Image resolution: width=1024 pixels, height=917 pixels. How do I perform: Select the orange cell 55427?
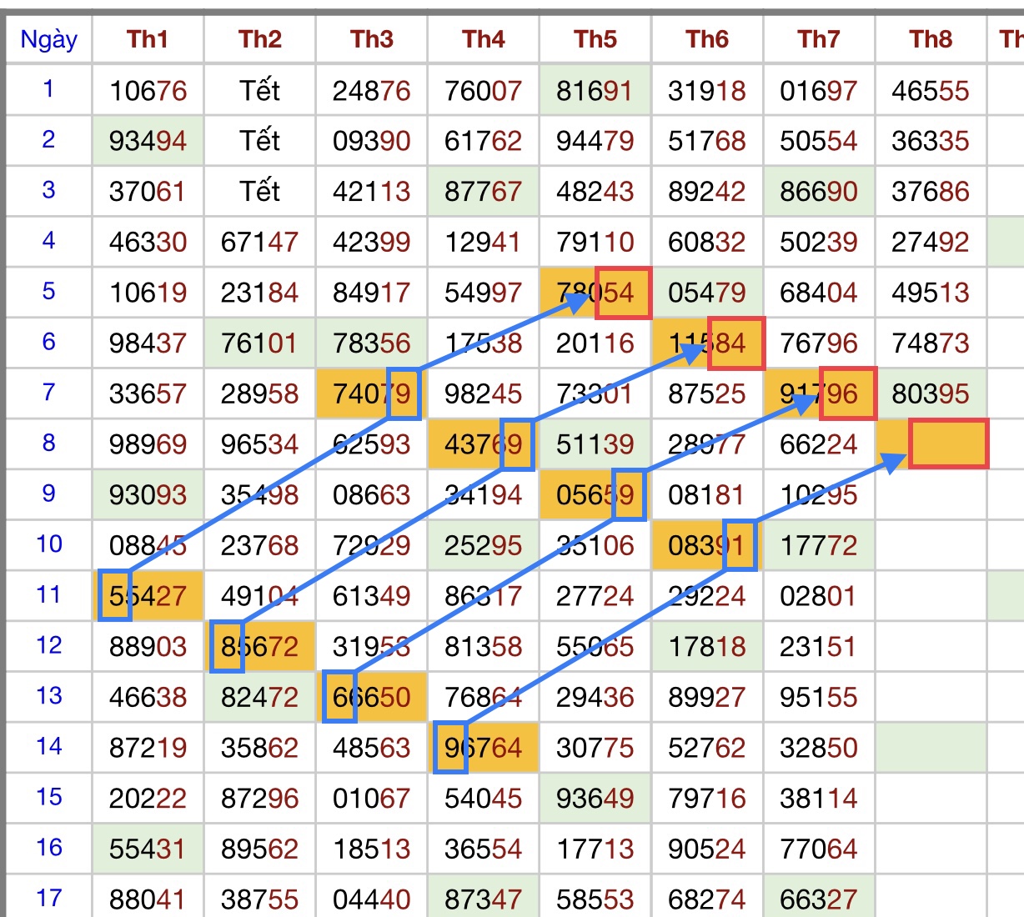(148, 596)
